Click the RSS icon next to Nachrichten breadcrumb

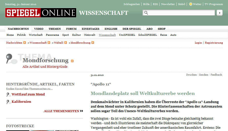click(25, 43)
